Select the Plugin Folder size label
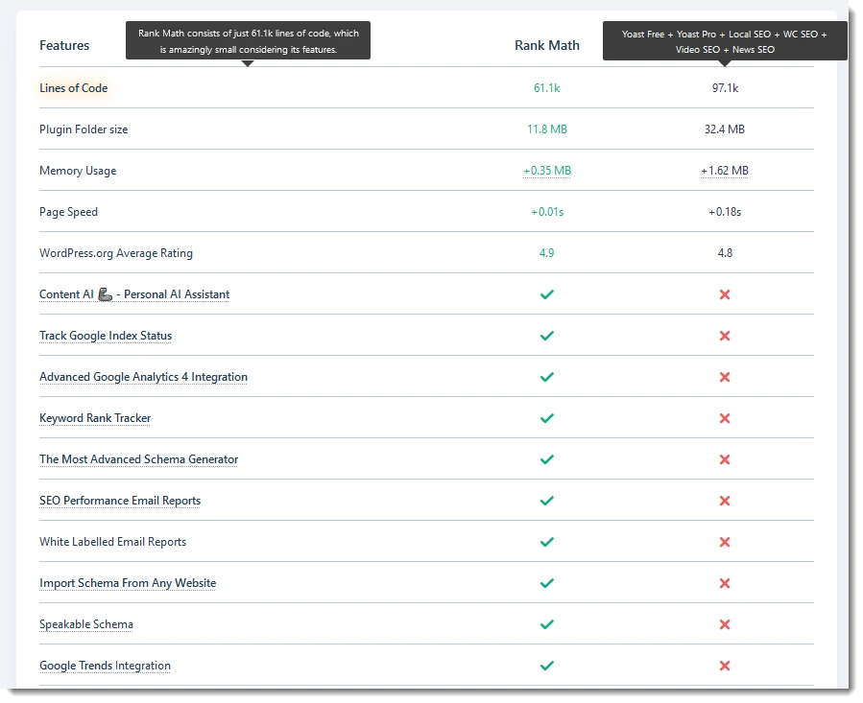Image resolution: width=863 pixels, height=703 pixels. [x=84, y=129]
